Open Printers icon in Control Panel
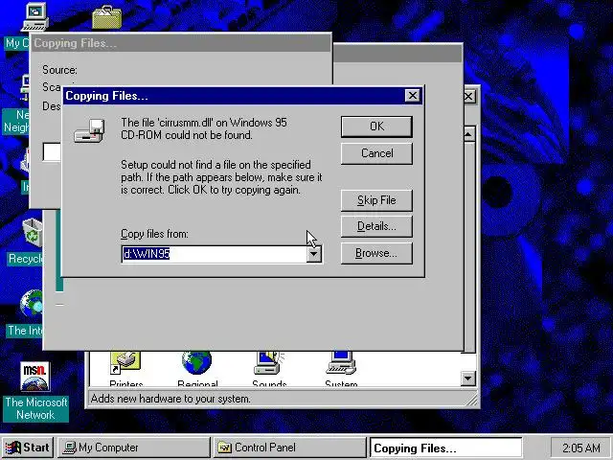 (125, 368)
